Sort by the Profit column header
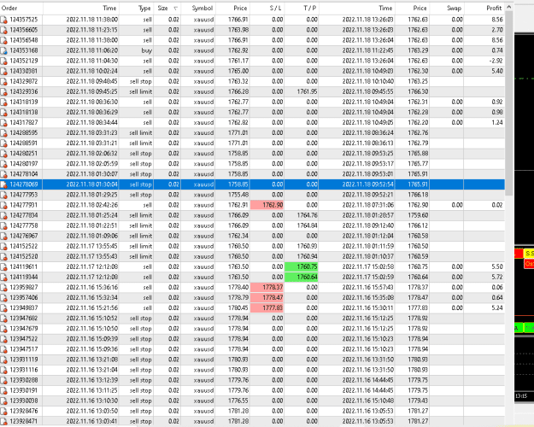534x427 pixels. (484, 9)
